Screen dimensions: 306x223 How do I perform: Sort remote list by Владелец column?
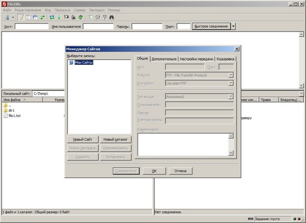pos(291,100)
